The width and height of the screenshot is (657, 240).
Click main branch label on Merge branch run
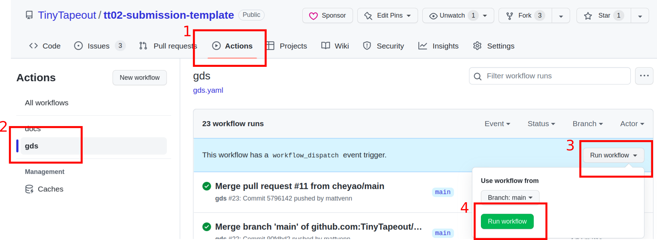443,233
